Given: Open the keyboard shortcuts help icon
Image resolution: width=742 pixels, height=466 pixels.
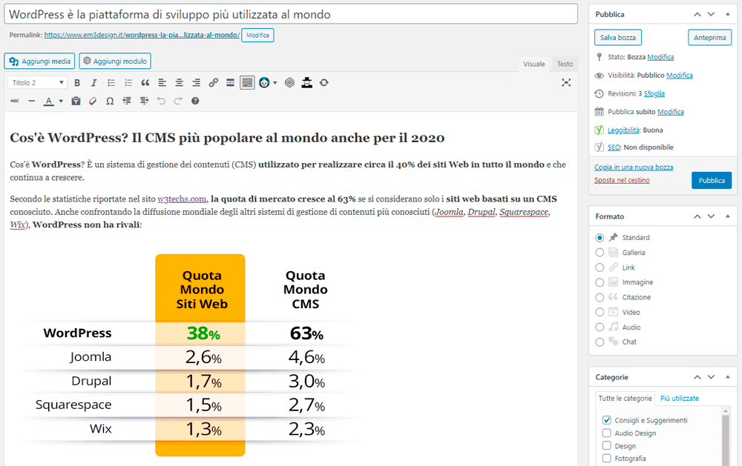Looking at the screenshot, I should point(195,101).
